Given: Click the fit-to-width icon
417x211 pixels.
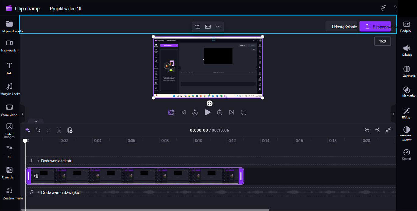Looking at the screenshot, I should [x=208, y=27].
